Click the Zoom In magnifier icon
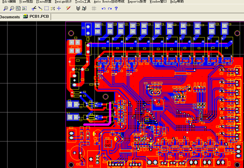Viewport: 244px width, 168px height. tap(6, 8)
